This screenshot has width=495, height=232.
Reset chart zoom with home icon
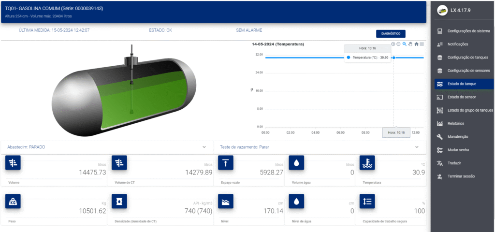pyautogui.click(x=416, y=44)
